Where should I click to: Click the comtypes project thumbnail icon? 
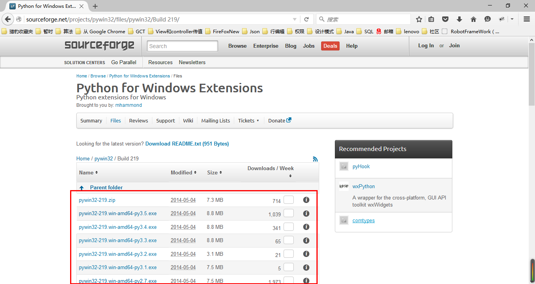tap(344, 220)
